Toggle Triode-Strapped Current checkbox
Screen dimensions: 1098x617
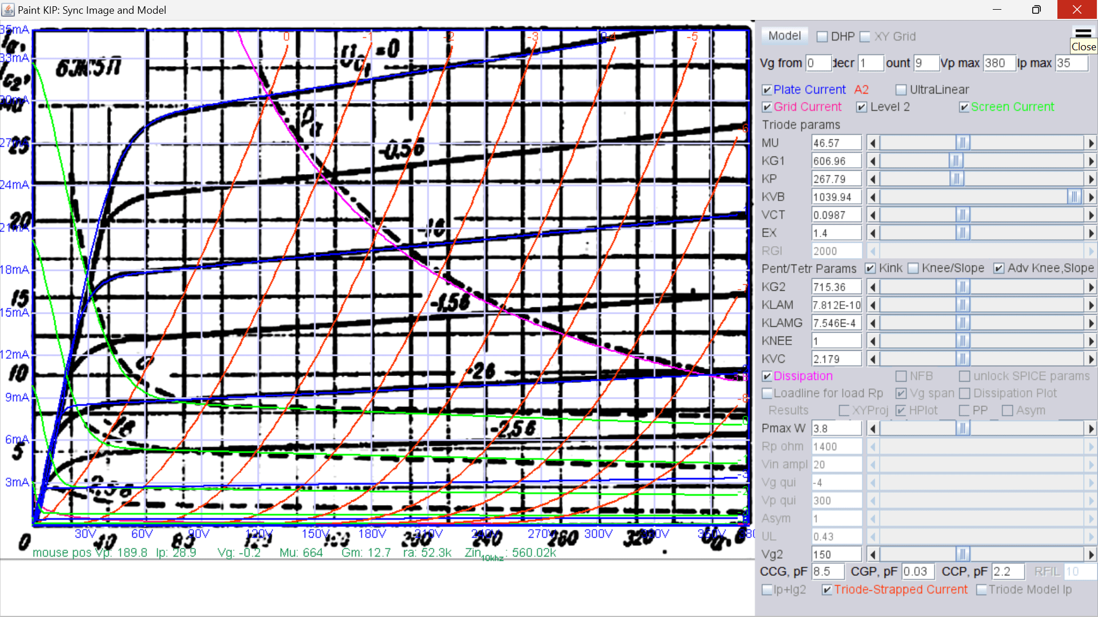click(826, 590)
